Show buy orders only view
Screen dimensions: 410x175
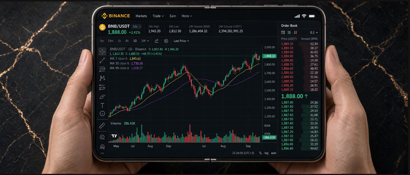(289, 32)
